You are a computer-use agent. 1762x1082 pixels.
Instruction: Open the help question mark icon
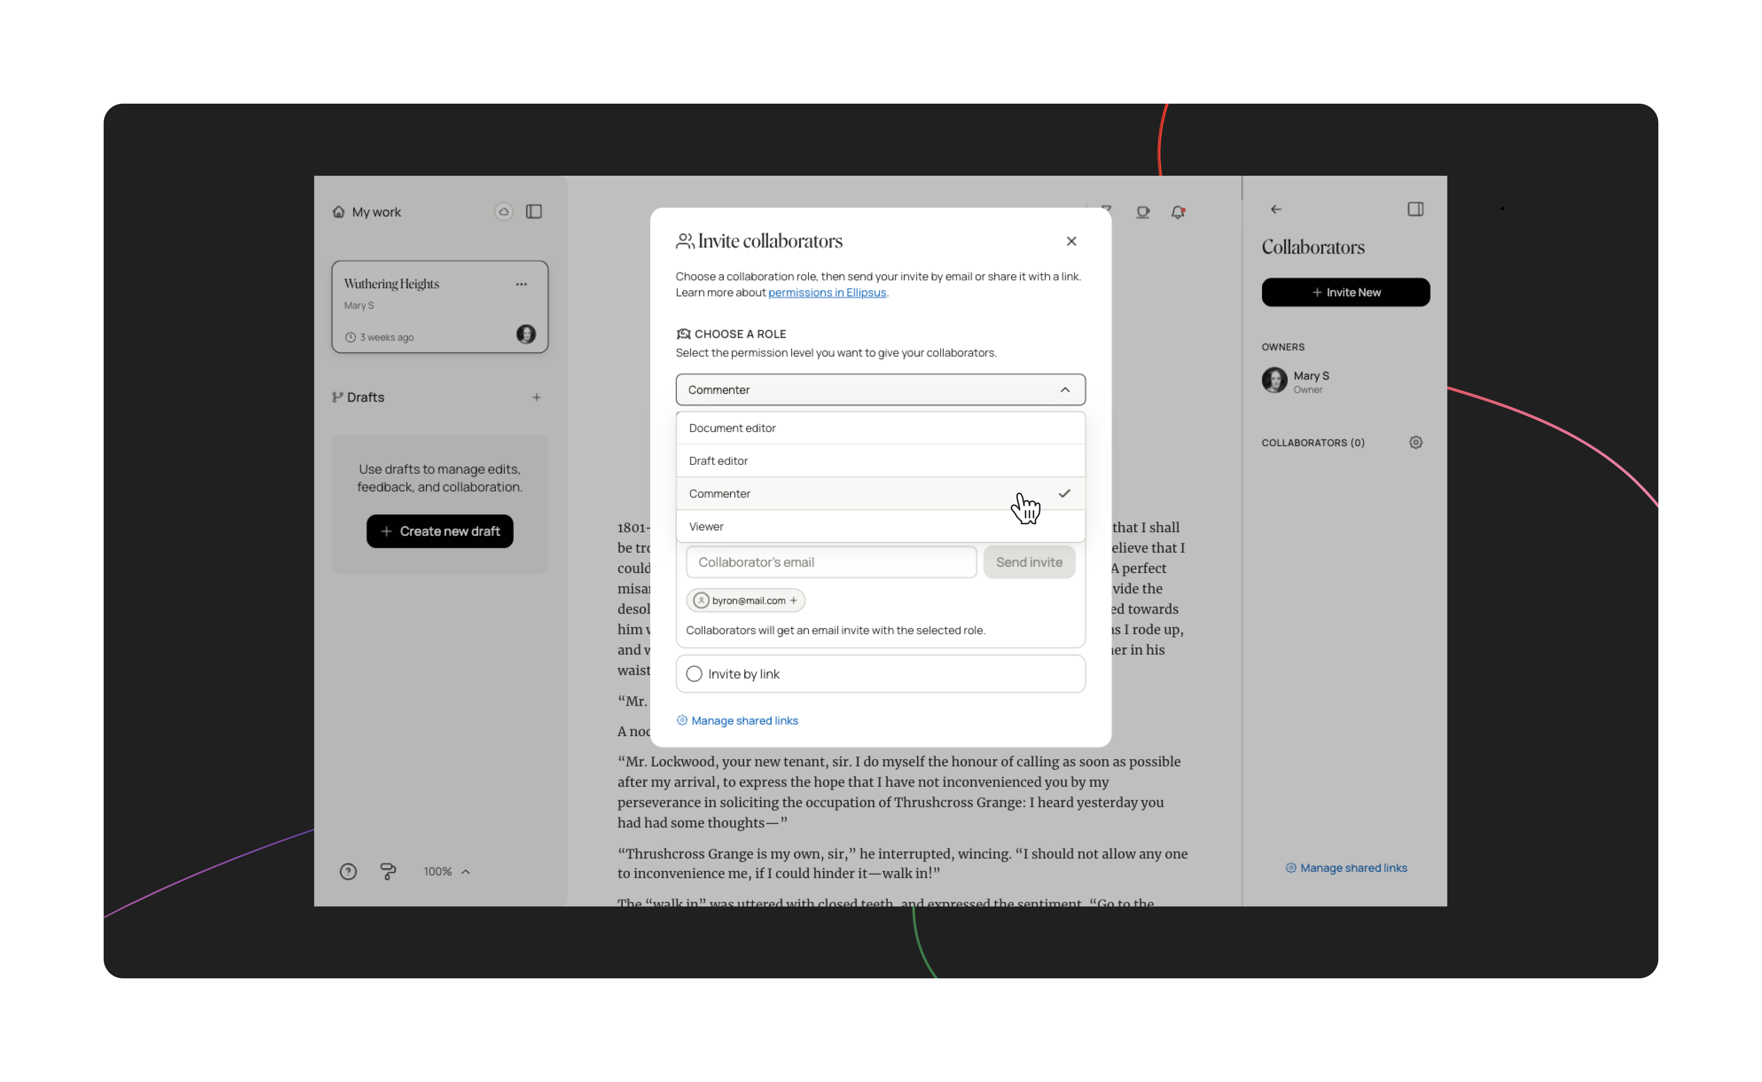tap(349, 871)
